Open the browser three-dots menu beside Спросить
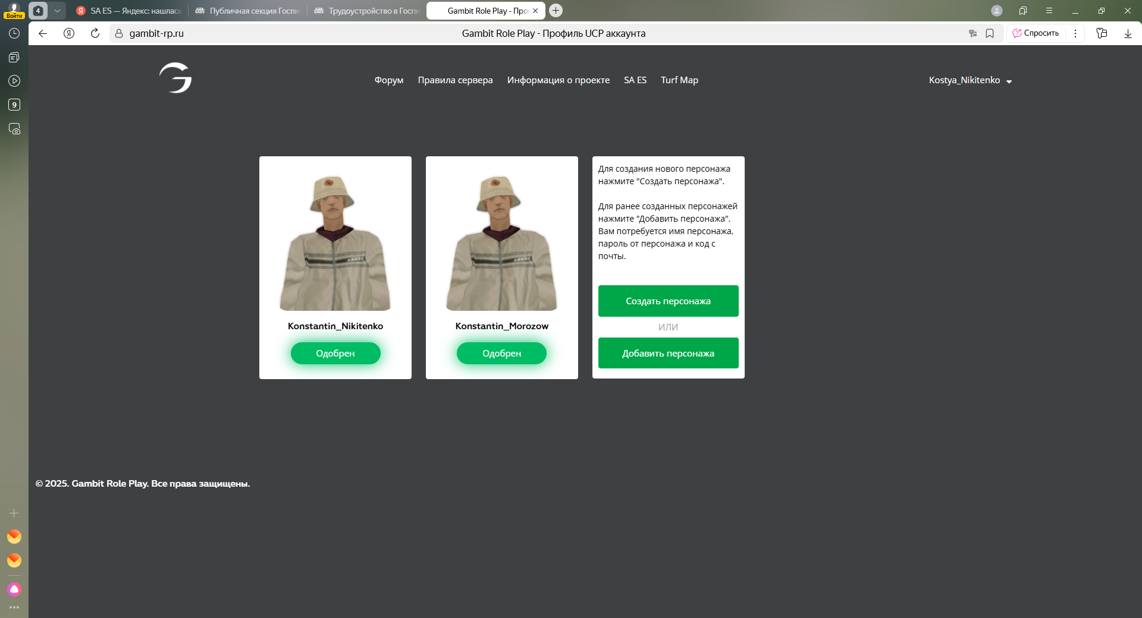The width and height of the screenshot is (1142, 618). pos(1075,33)
